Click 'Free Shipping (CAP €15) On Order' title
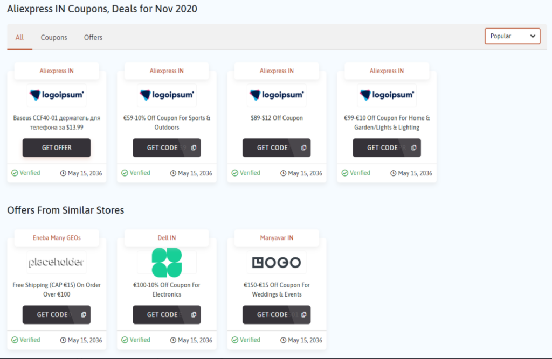552x359 pixels. pyautogui.click(x=56, y=290)
